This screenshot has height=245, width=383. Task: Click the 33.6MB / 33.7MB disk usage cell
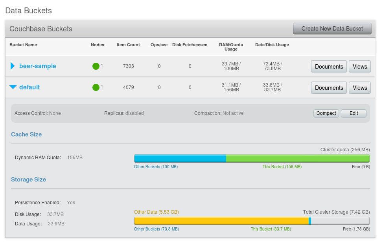(273, 87)
